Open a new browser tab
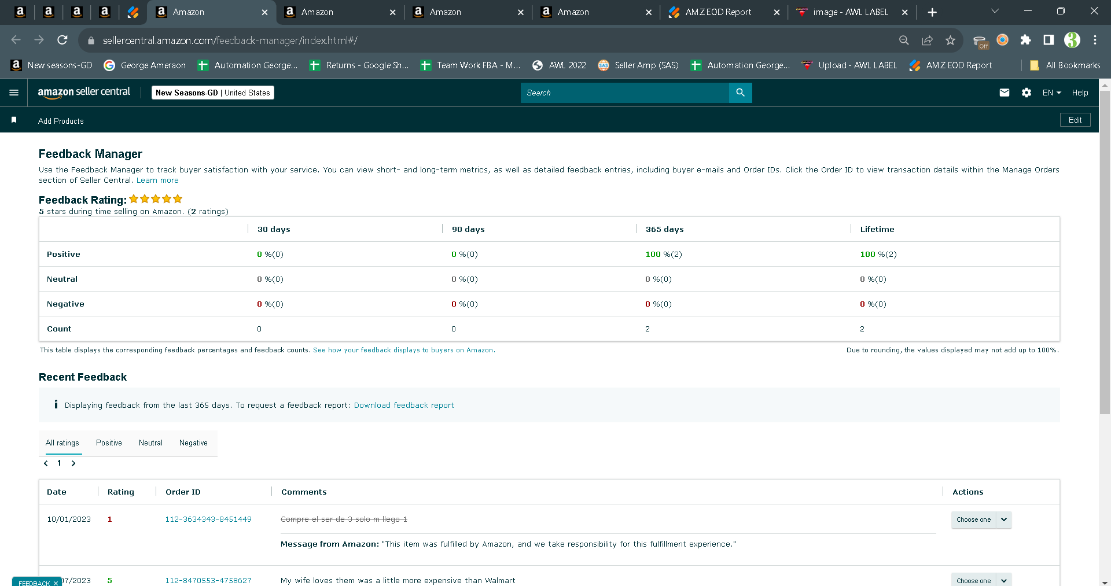 click(932, 12)
